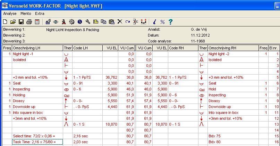
Task: Click the gear toolbar icon
Action: tap(72, 22)
